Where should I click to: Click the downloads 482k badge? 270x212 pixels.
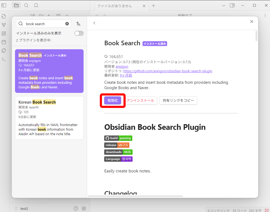click(118, 152)
